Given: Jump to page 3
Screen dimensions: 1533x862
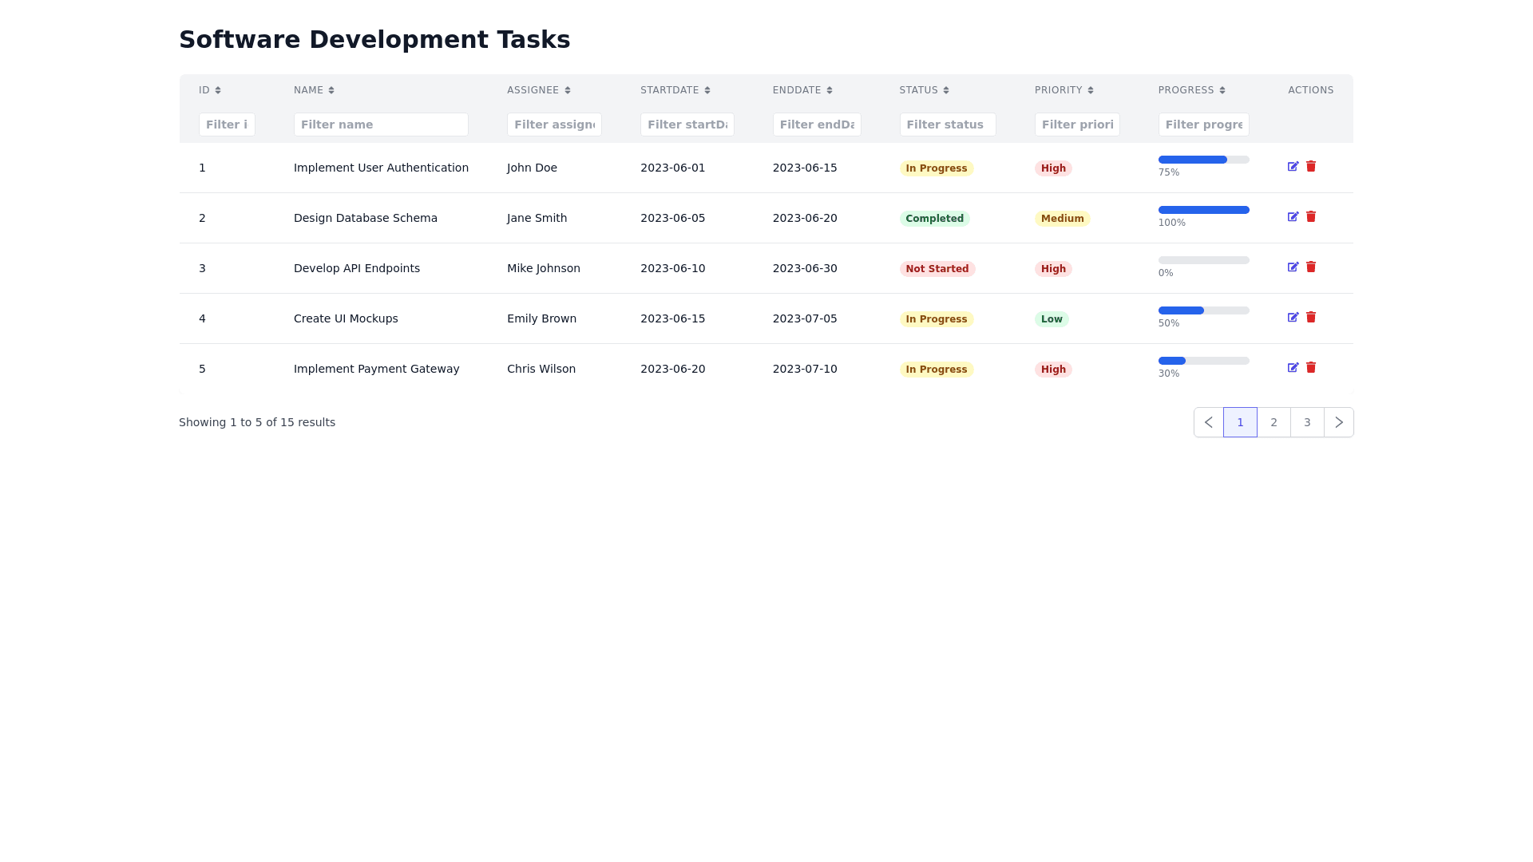Looking at the screenshot, I should [x=1307, y=422].
